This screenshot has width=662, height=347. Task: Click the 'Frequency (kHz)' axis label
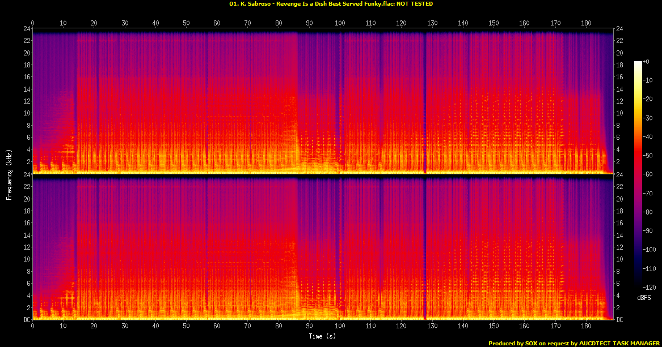[9, 174]
